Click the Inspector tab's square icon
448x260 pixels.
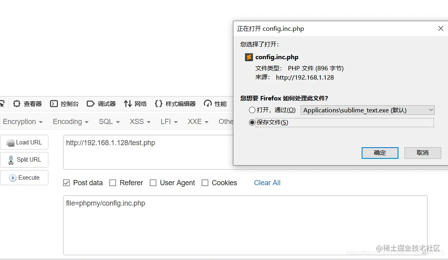[17, 104]
